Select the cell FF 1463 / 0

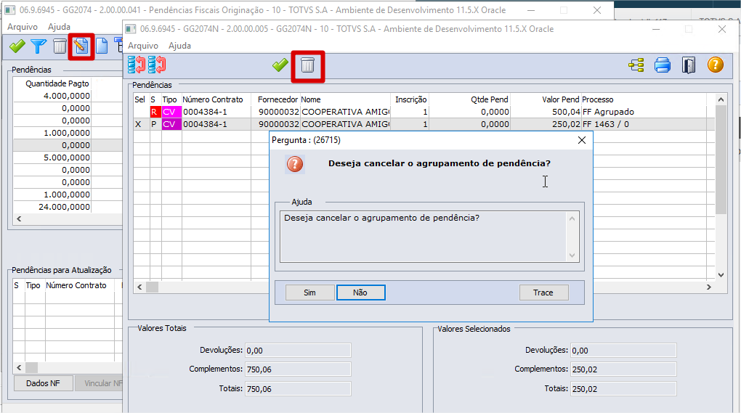[x=606, y=124]
